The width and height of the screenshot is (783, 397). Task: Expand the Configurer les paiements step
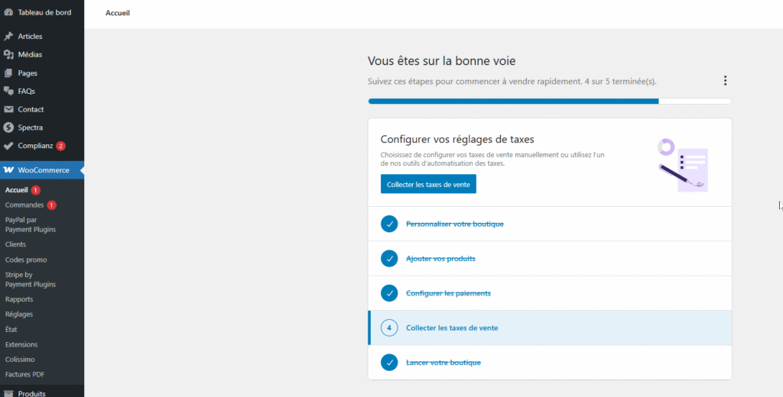[x=448, y=293]
